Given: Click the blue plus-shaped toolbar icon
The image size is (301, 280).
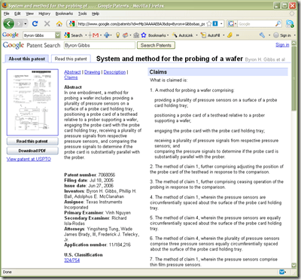Looking at the screenshot, I should (107, 35).
